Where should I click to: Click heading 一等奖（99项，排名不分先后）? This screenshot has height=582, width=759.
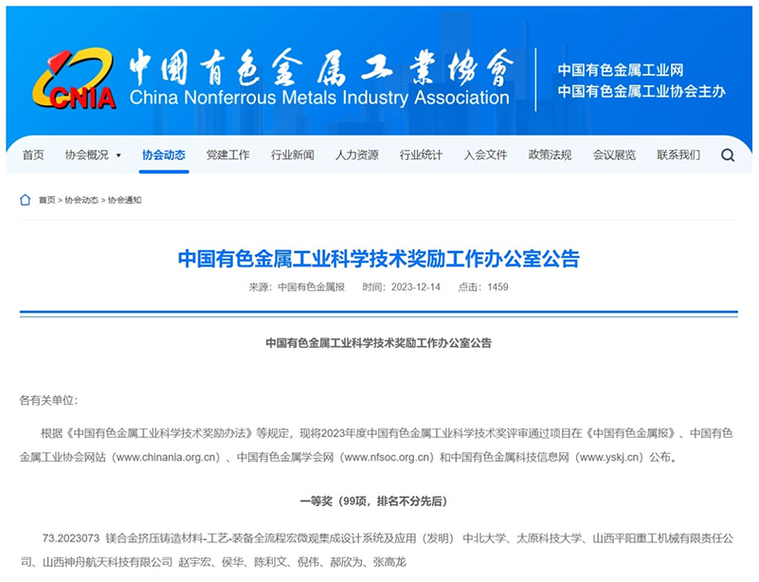pyautogui.click(x=373, y=501)
